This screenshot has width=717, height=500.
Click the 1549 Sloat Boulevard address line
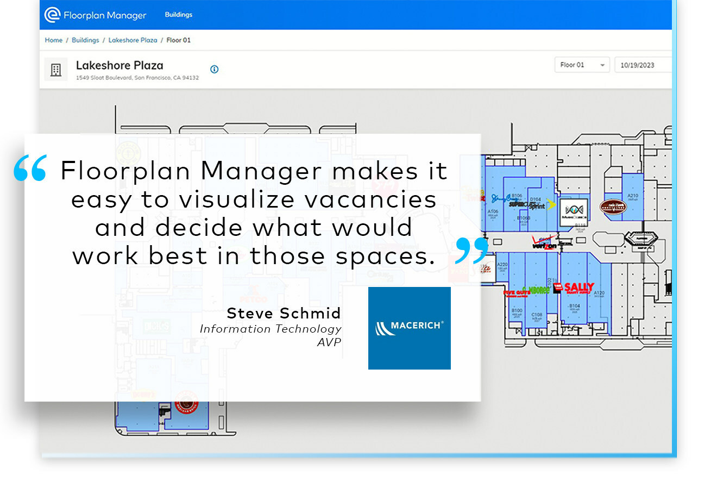point(137,78)
